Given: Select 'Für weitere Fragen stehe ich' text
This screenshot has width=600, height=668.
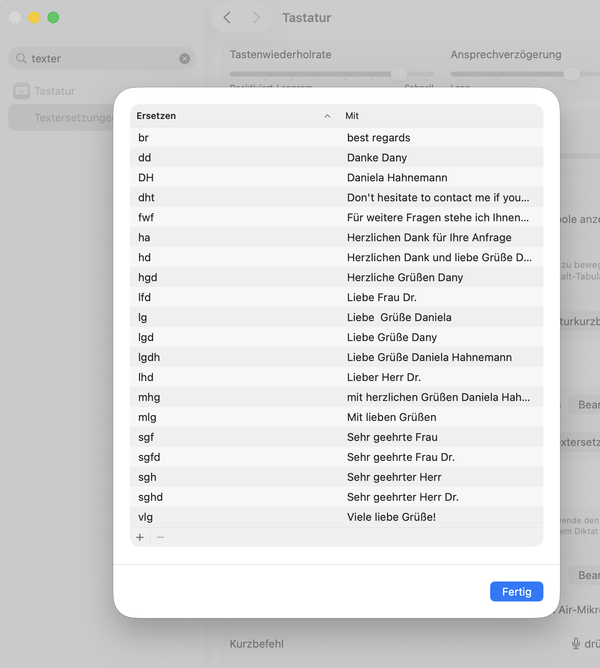Looking at the screenshot, I should (438, 218).
